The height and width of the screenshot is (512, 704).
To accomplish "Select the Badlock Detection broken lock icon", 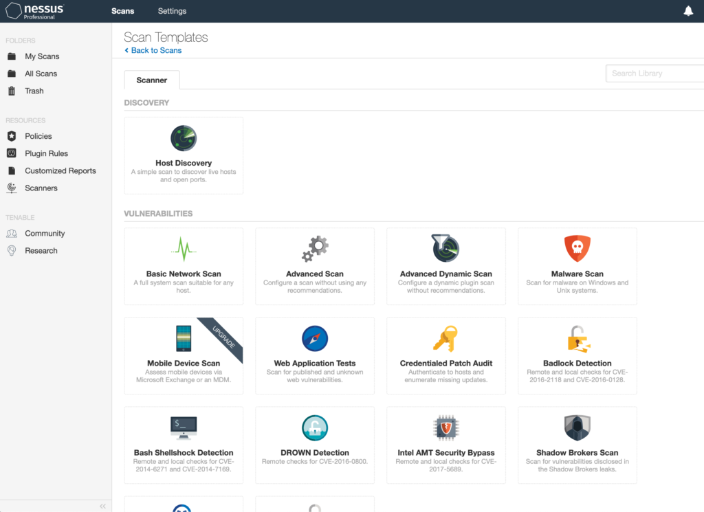I will coord(578,339).
